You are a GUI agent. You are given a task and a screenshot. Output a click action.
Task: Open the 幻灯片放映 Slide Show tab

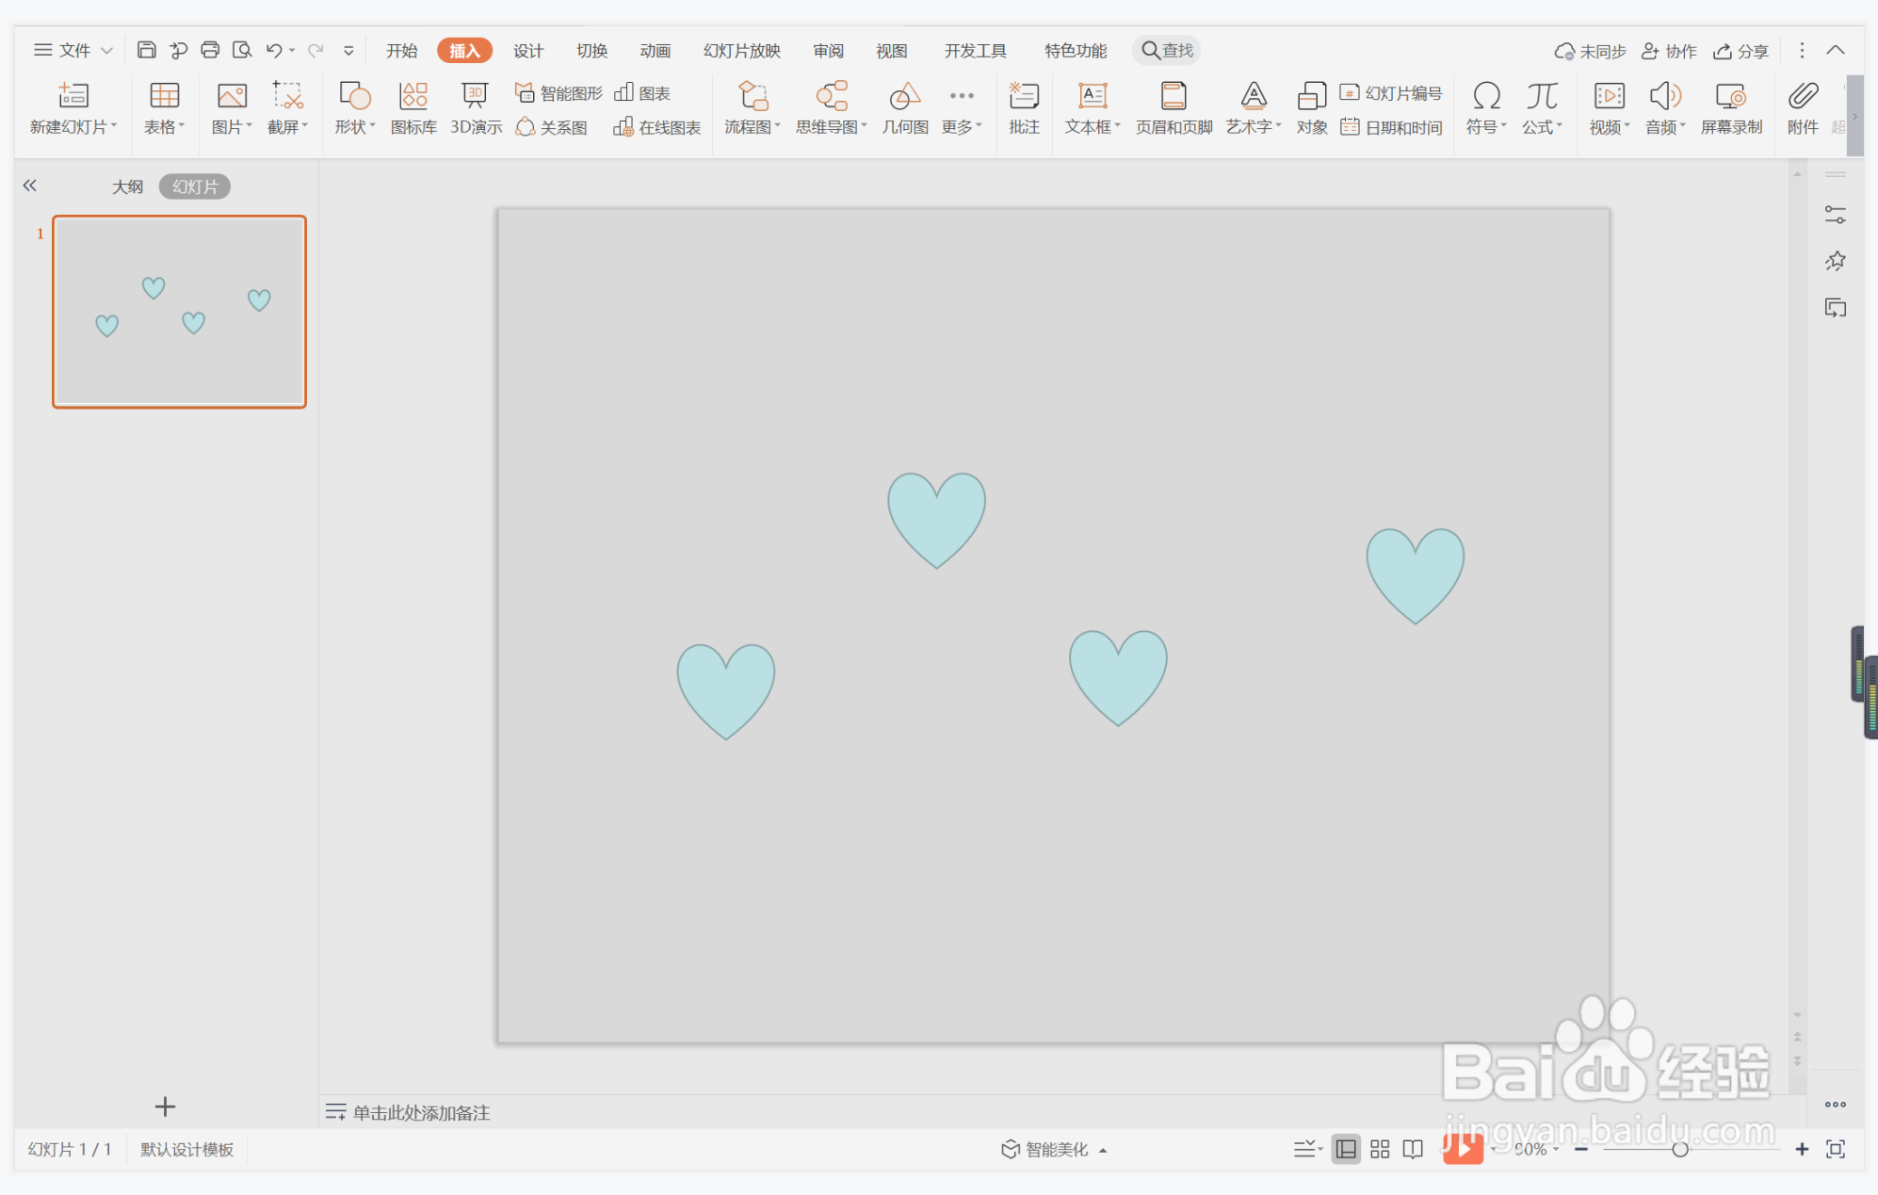[x=742, y=51]
